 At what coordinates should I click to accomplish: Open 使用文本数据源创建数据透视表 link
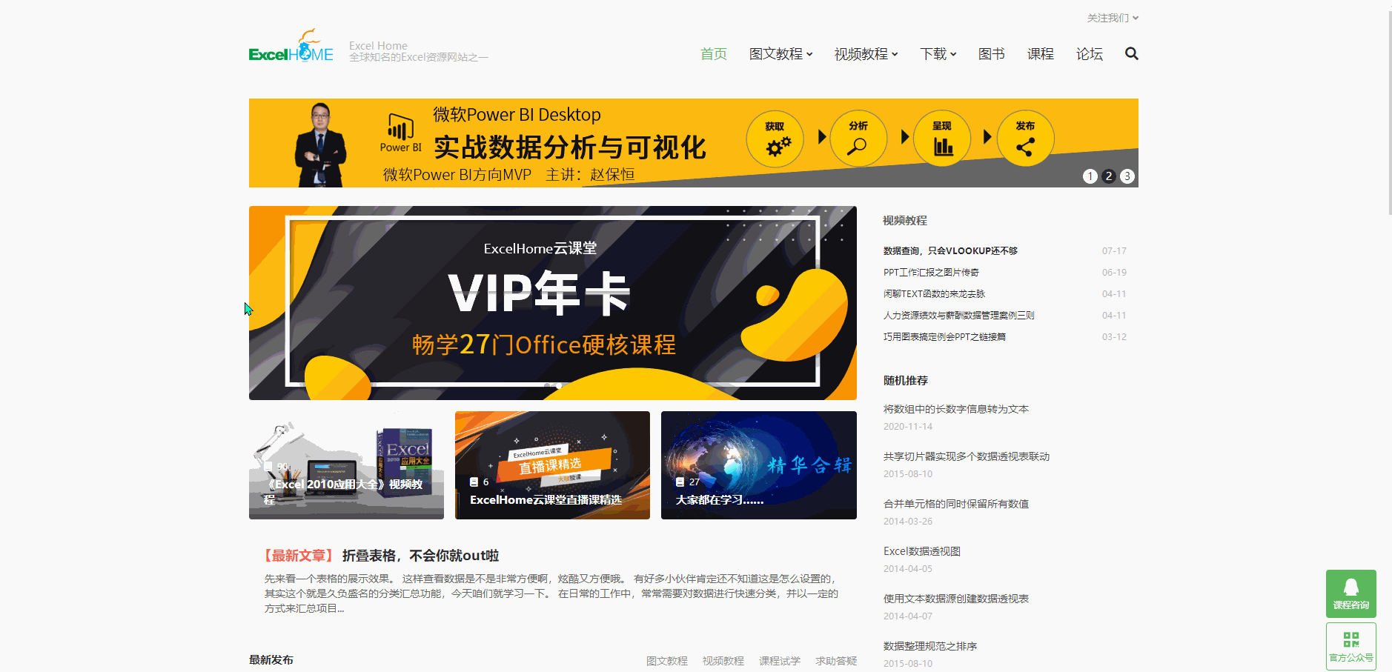(x=955, y=599)
